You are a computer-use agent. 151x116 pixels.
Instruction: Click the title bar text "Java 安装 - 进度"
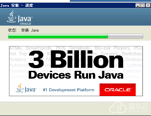[17, 5]
